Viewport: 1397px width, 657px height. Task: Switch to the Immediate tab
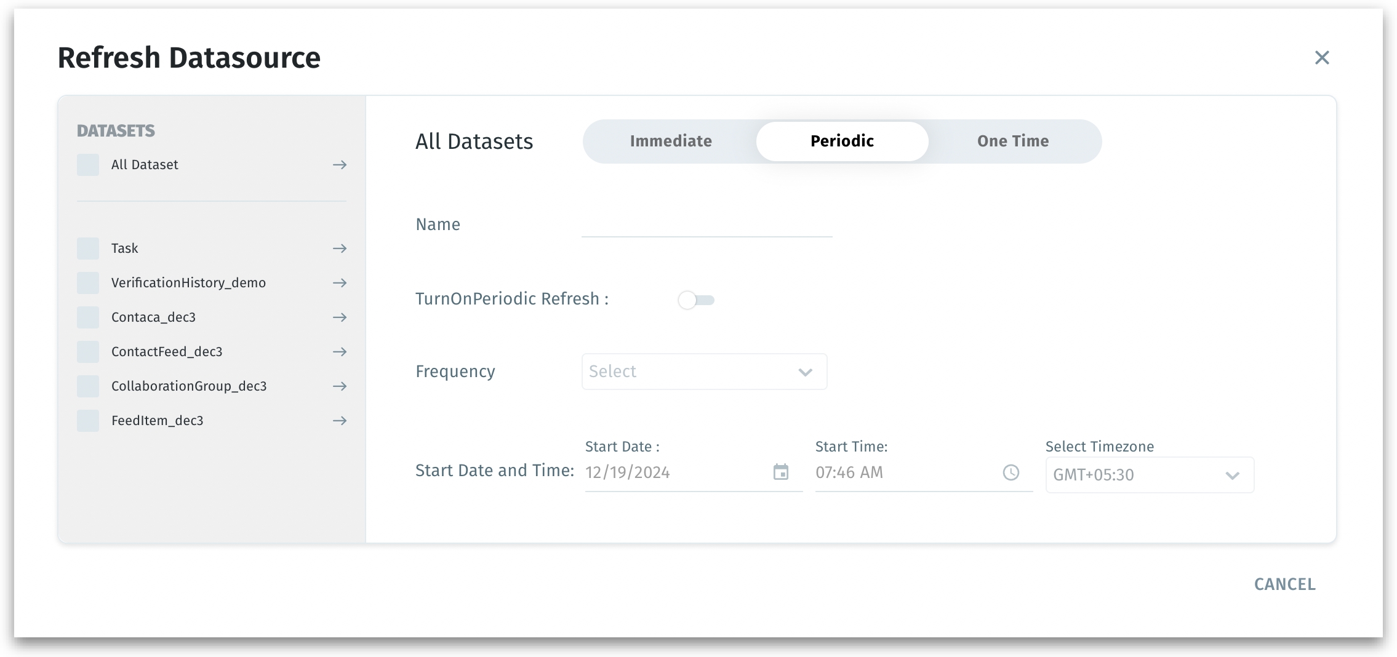click(671, 141)
